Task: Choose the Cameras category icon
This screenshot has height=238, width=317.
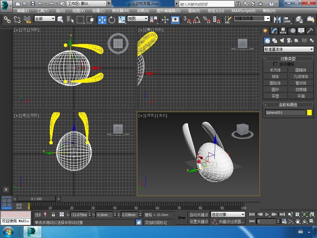Action: click(x=289, y=41)
